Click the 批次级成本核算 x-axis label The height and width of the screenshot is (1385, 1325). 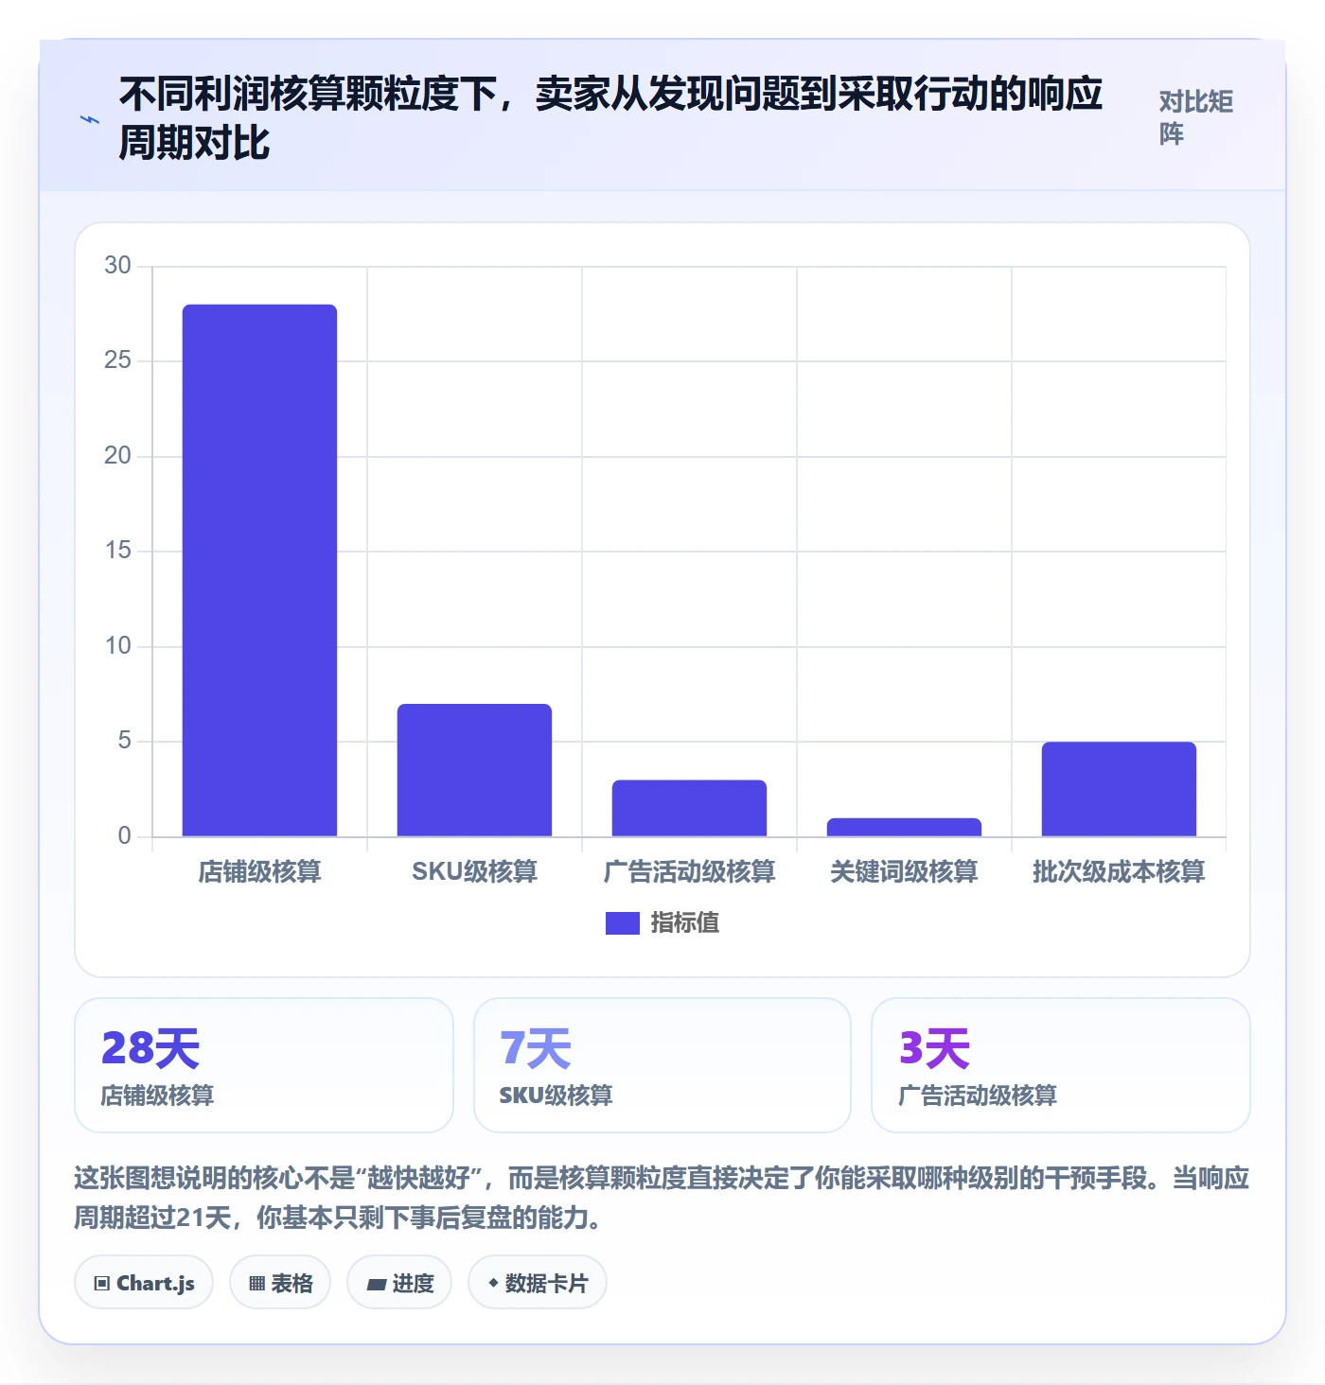tap(1119, 871)
